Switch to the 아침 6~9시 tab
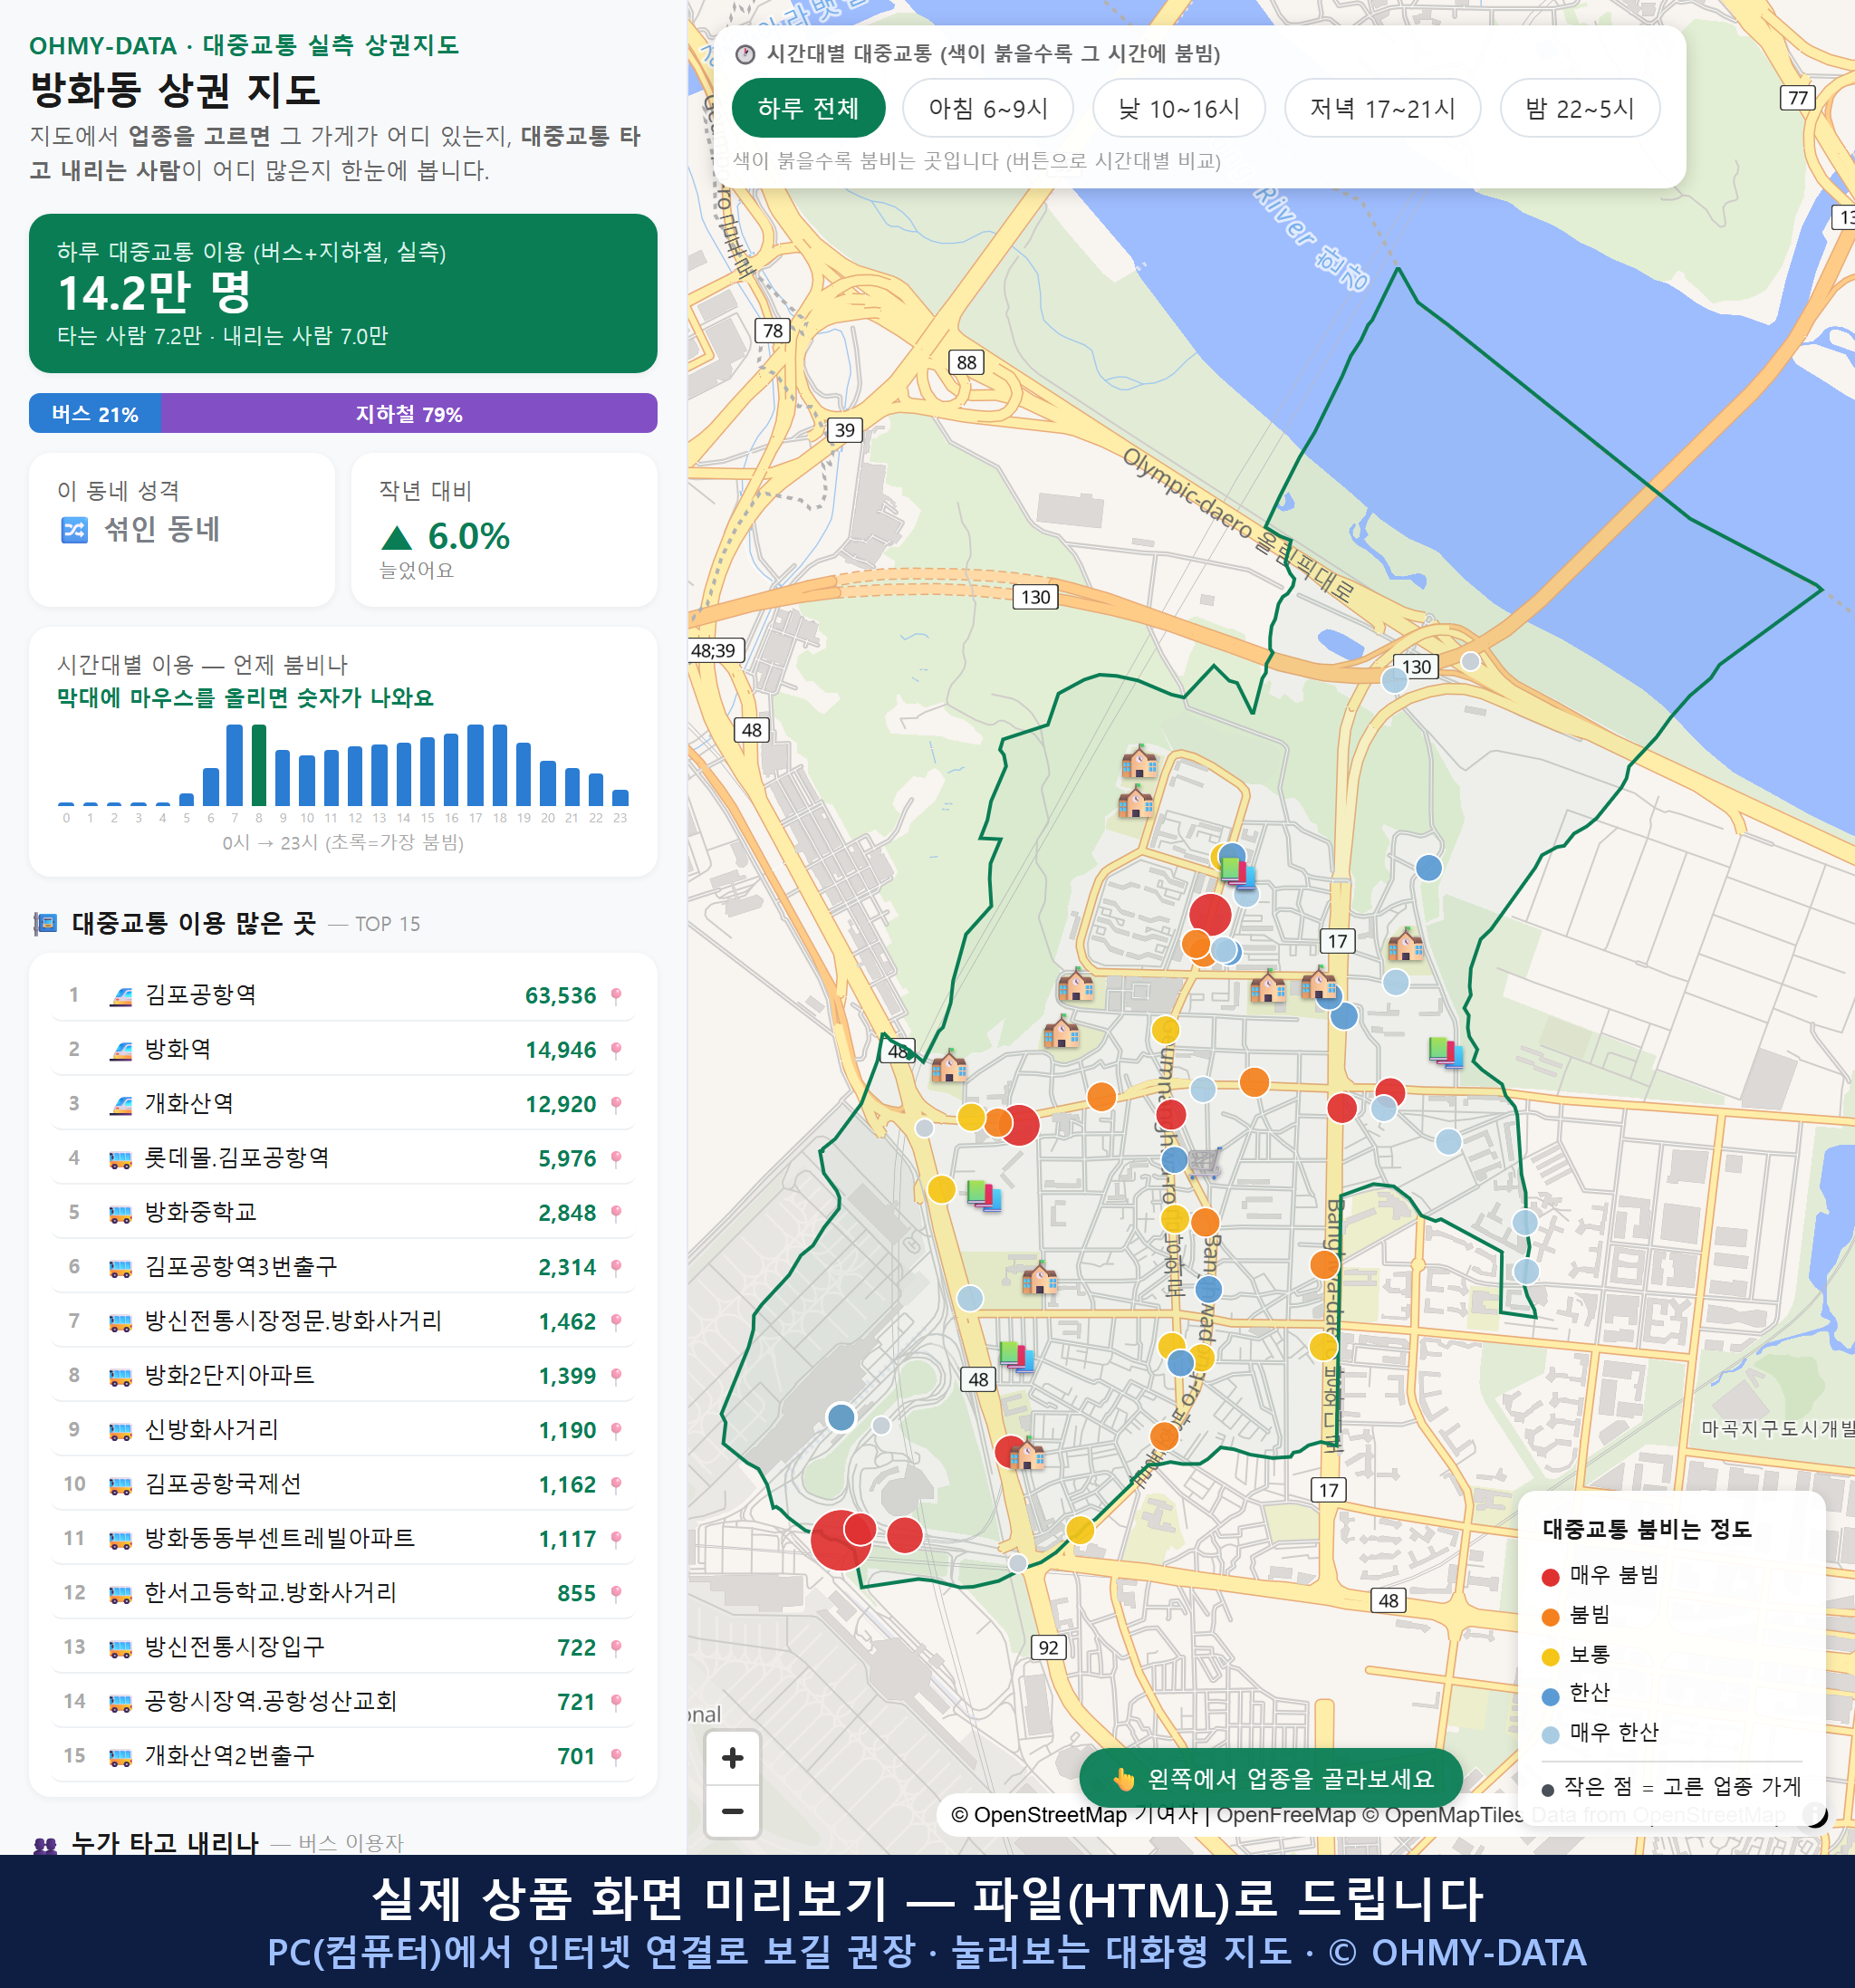Image resolution: width=1855 pixels, height=1988 pixels. click(988, 108)
